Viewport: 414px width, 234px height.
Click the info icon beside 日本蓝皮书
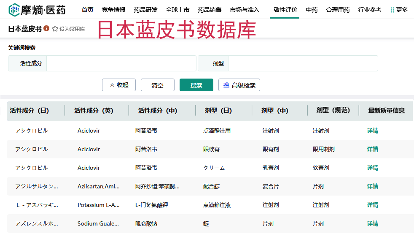(46, 29)
